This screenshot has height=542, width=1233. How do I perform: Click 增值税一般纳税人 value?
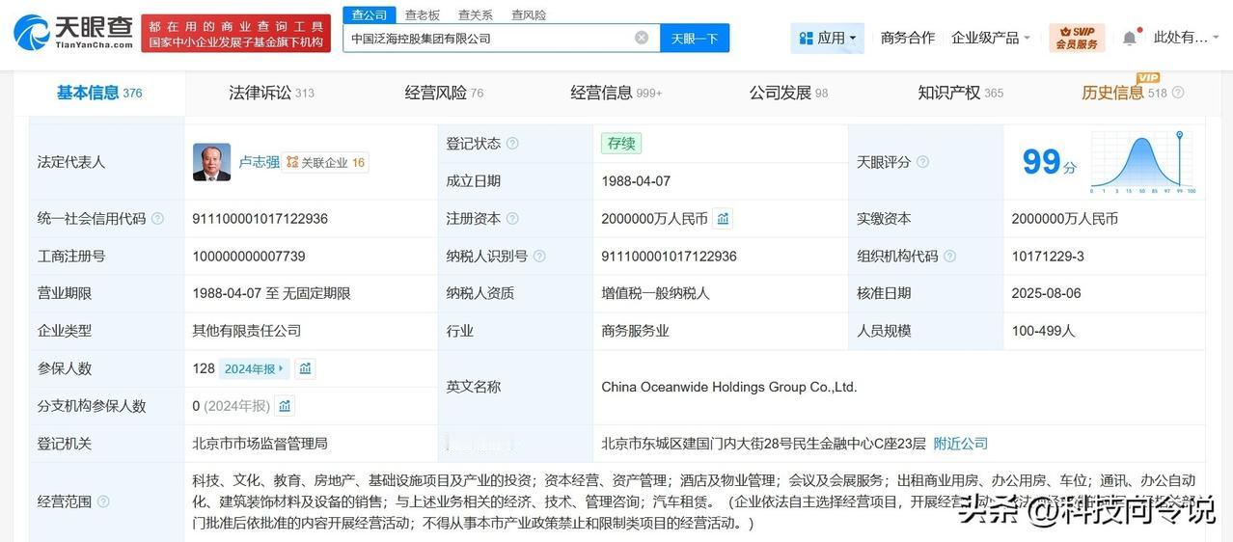(655, 293)
